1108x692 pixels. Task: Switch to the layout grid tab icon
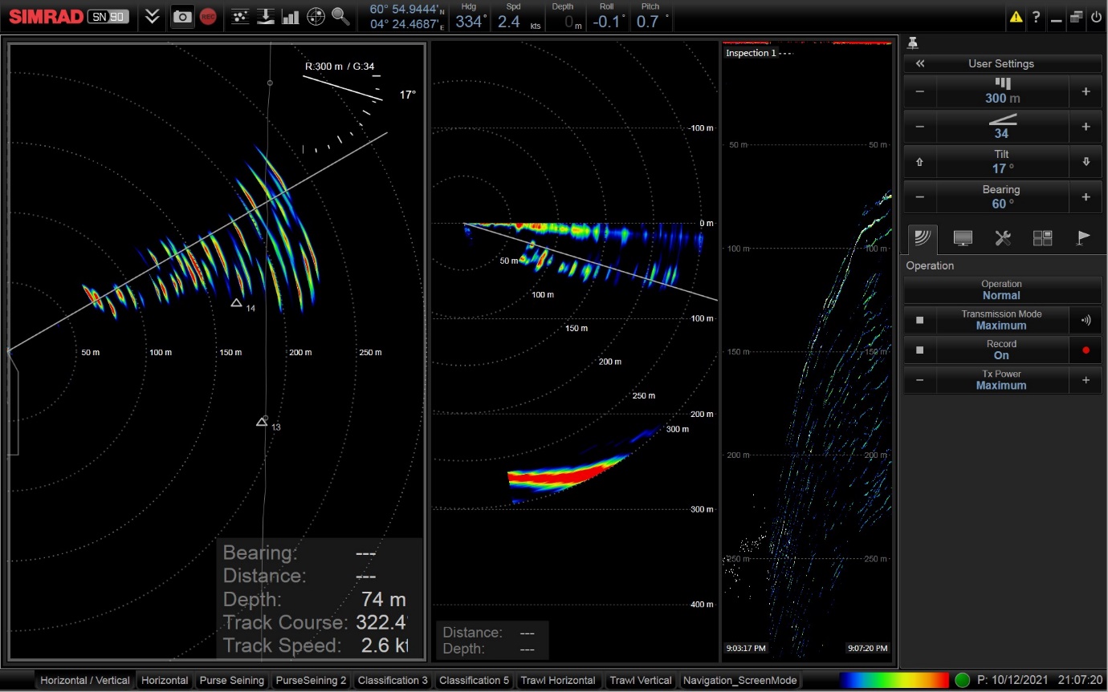(x=1042, y=238)
